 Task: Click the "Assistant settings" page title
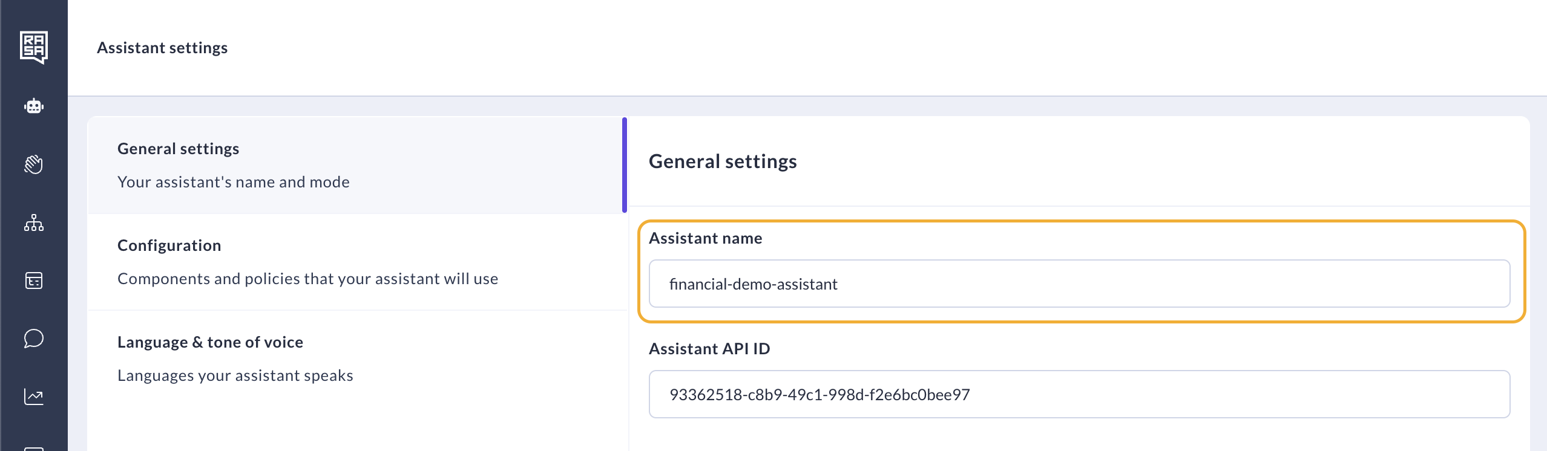pyautogui.click(x=162, y=48)
